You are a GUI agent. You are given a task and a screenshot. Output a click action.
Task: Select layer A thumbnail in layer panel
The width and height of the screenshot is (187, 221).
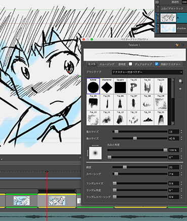pyautogui.click(x=168, y=18)
